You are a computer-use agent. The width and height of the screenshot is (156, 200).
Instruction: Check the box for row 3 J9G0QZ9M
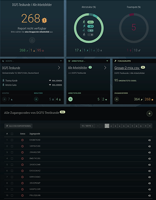(x=12, y=152)
